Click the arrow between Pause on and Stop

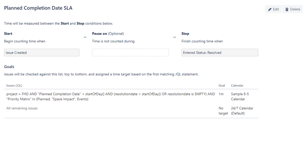pos(174,37)
